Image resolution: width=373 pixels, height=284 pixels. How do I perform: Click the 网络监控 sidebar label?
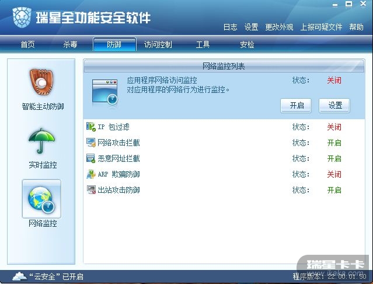(x=43, y=223)
